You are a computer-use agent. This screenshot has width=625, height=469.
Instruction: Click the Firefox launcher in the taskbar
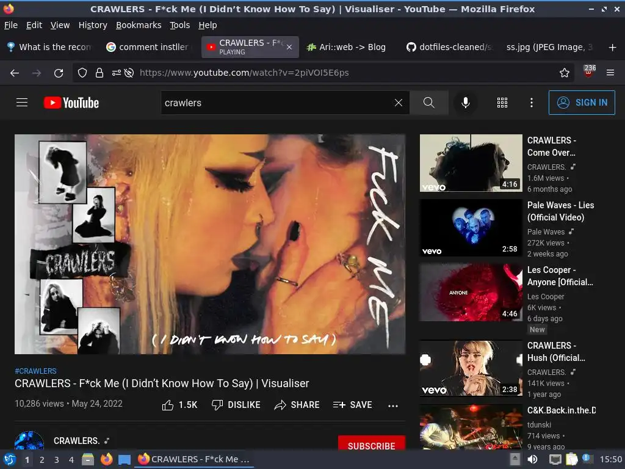tap(106, 459)
